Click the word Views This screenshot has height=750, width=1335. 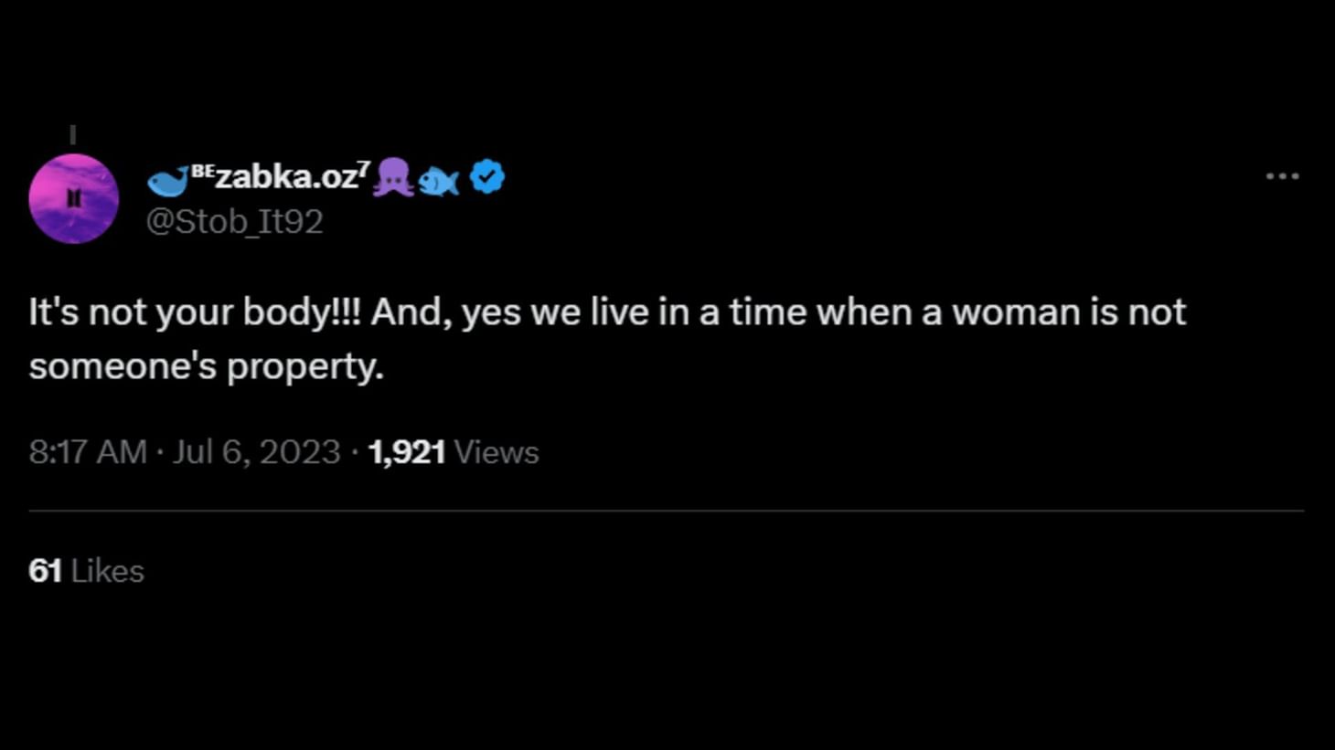pos(497,452)
